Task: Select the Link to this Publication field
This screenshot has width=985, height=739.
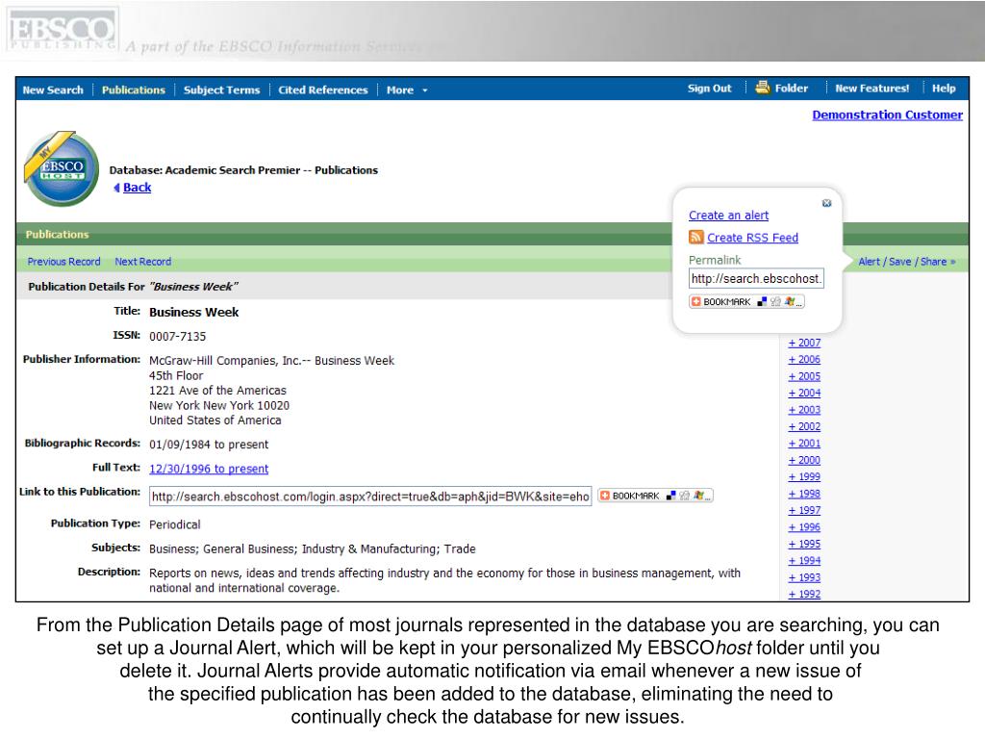Action: 369,497
